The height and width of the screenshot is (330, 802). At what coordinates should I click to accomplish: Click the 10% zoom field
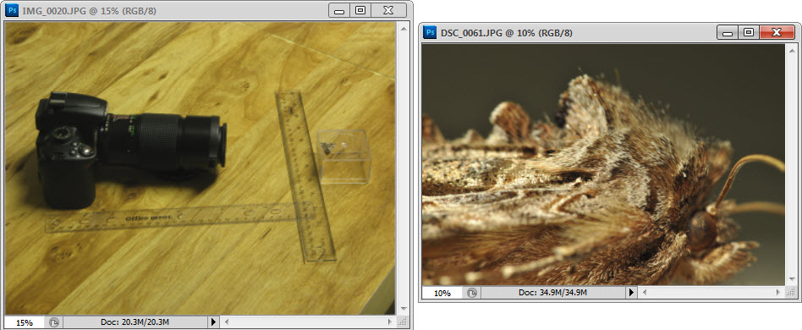442,293
